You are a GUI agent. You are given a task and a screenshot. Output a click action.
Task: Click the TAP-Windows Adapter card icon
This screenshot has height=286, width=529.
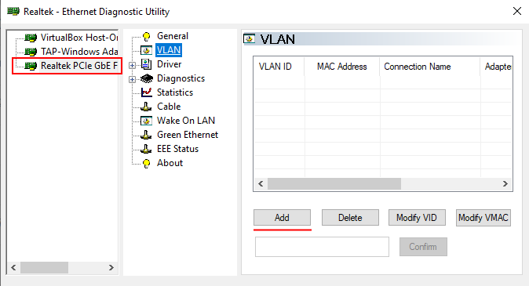point(31,52)
